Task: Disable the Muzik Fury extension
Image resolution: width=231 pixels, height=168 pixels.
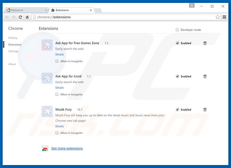Action: tap(177, 109)
